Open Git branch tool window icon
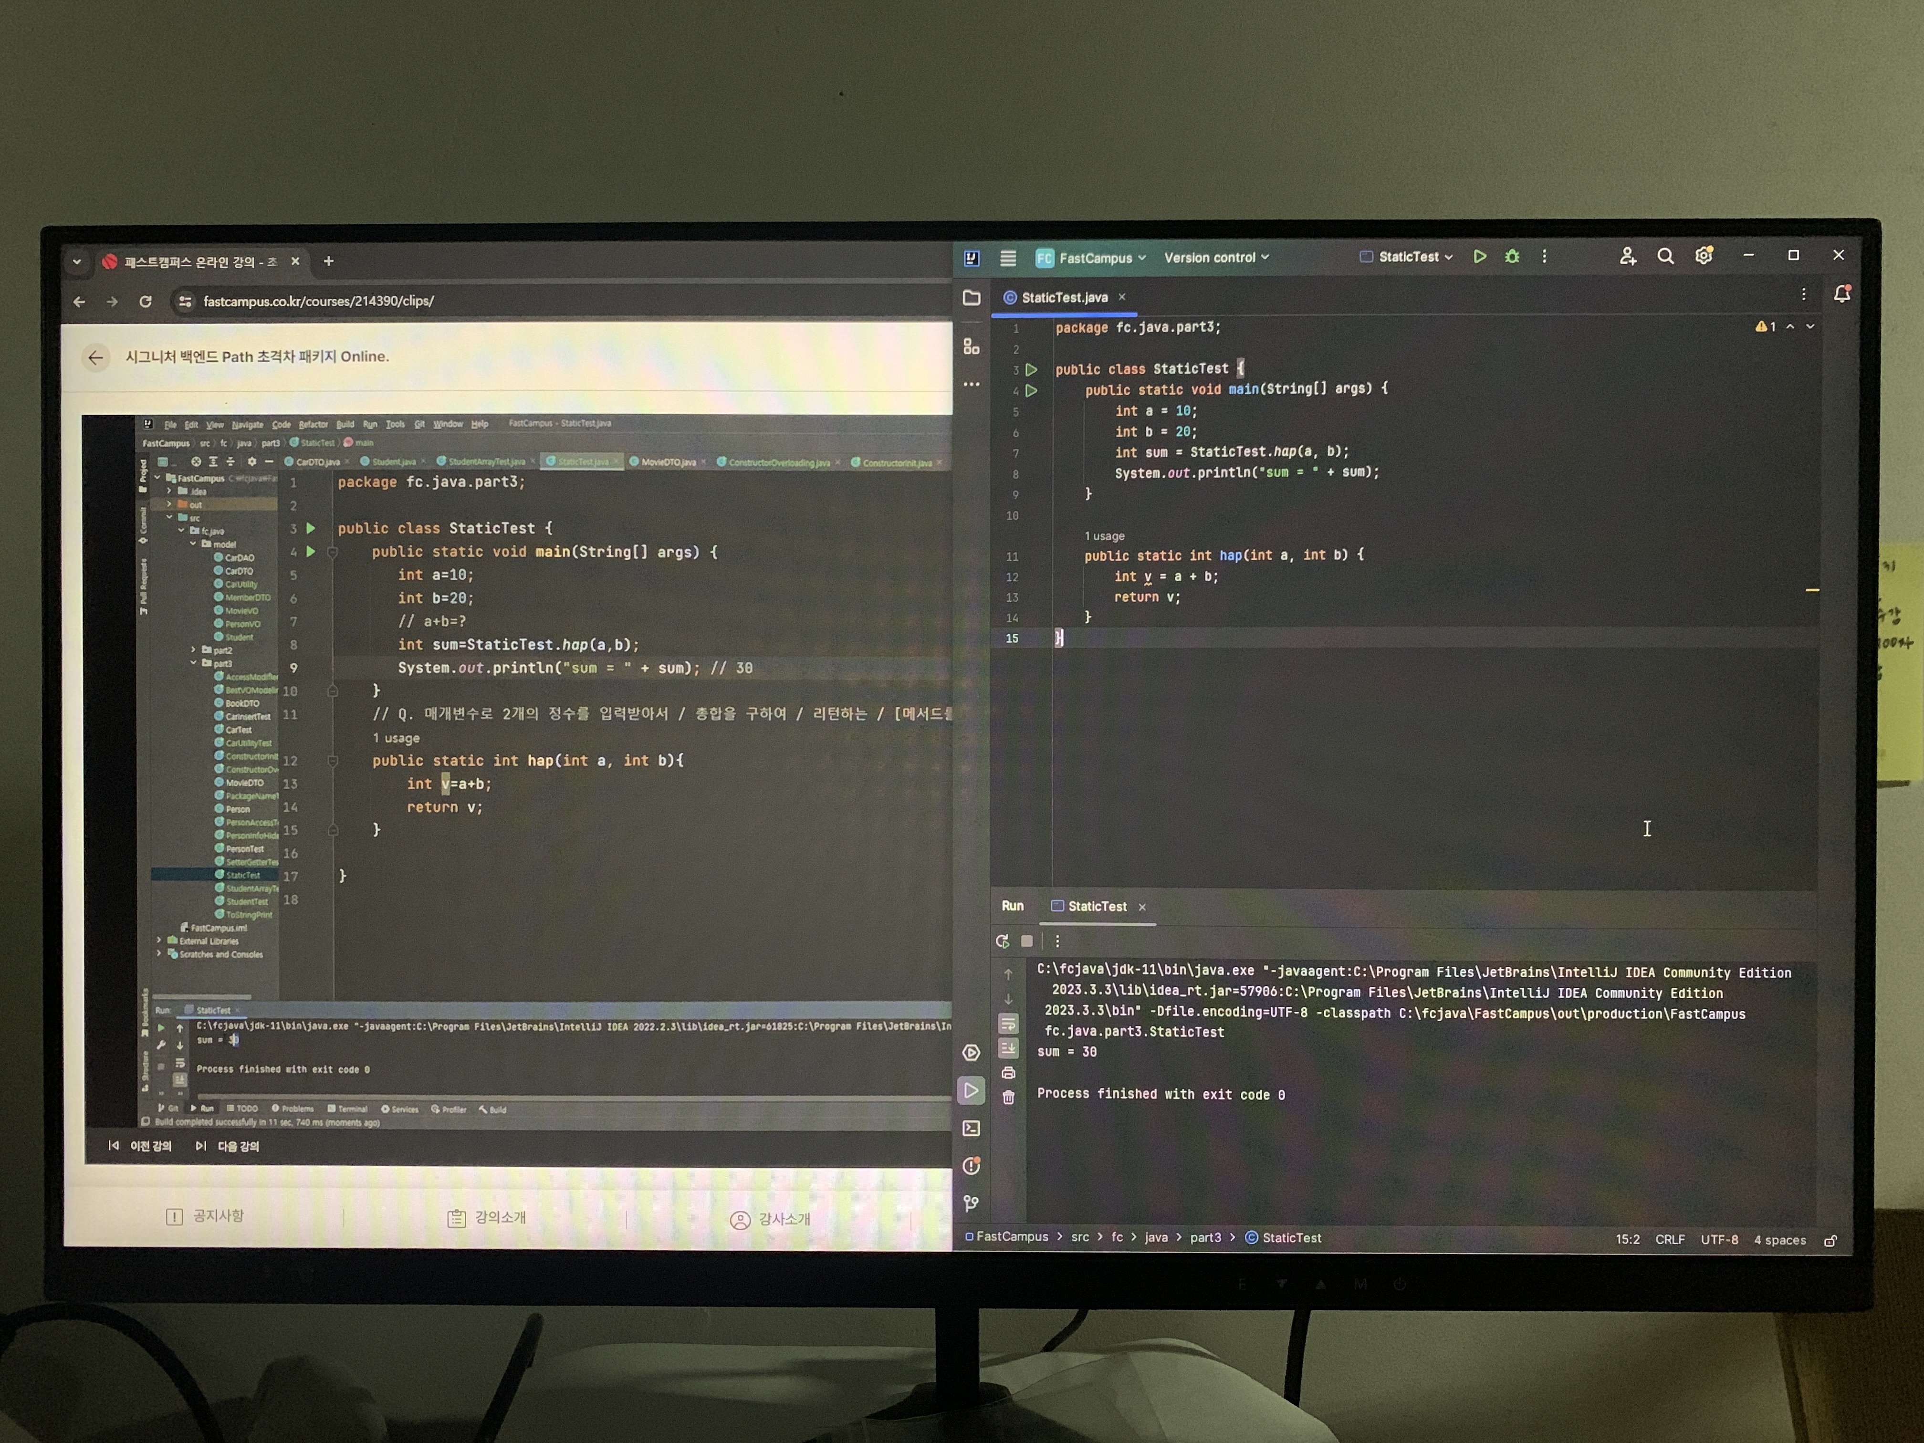 972,1203
